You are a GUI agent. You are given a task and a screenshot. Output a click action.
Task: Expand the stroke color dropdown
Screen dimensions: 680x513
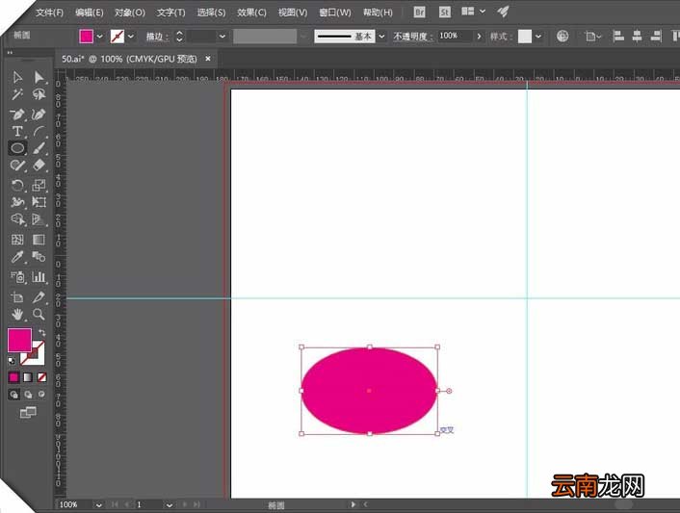(131, 37)
